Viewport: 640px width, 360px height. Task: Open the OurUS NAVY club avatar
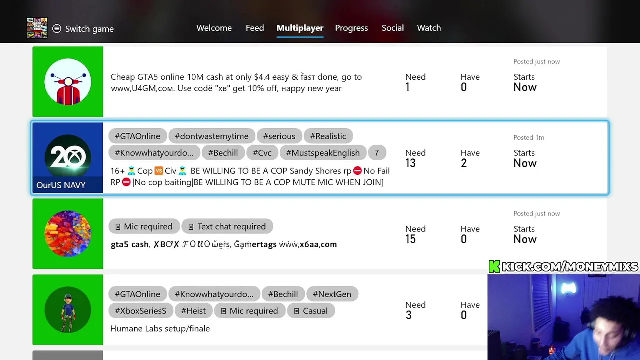[68, 158]
